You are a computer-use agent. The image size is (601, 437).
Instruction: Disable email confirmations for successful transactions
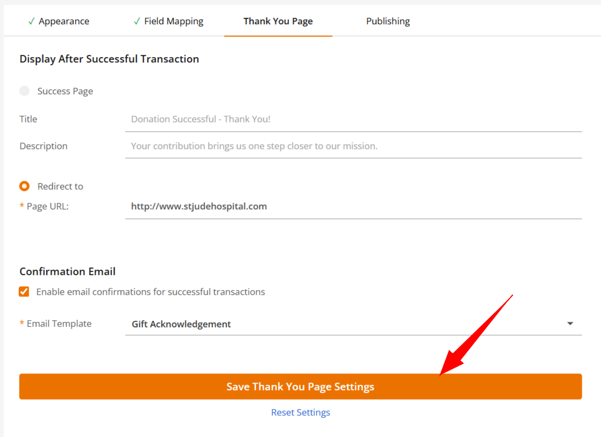click(x=24, y=291)
